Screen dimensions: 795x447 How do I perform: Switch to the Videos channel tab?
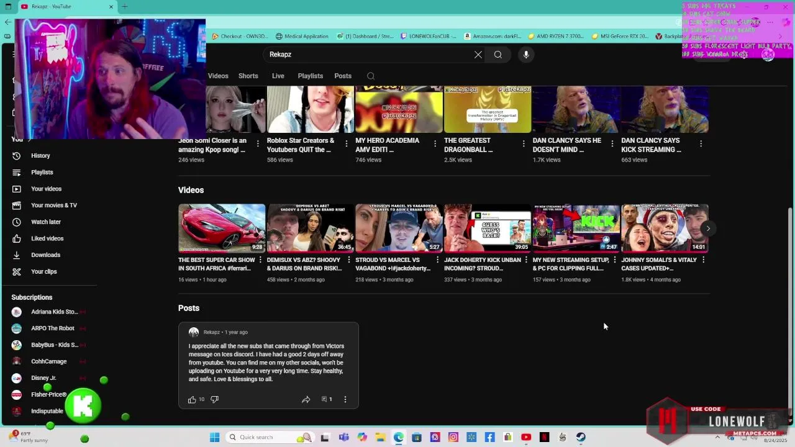(x=218, y=76)
